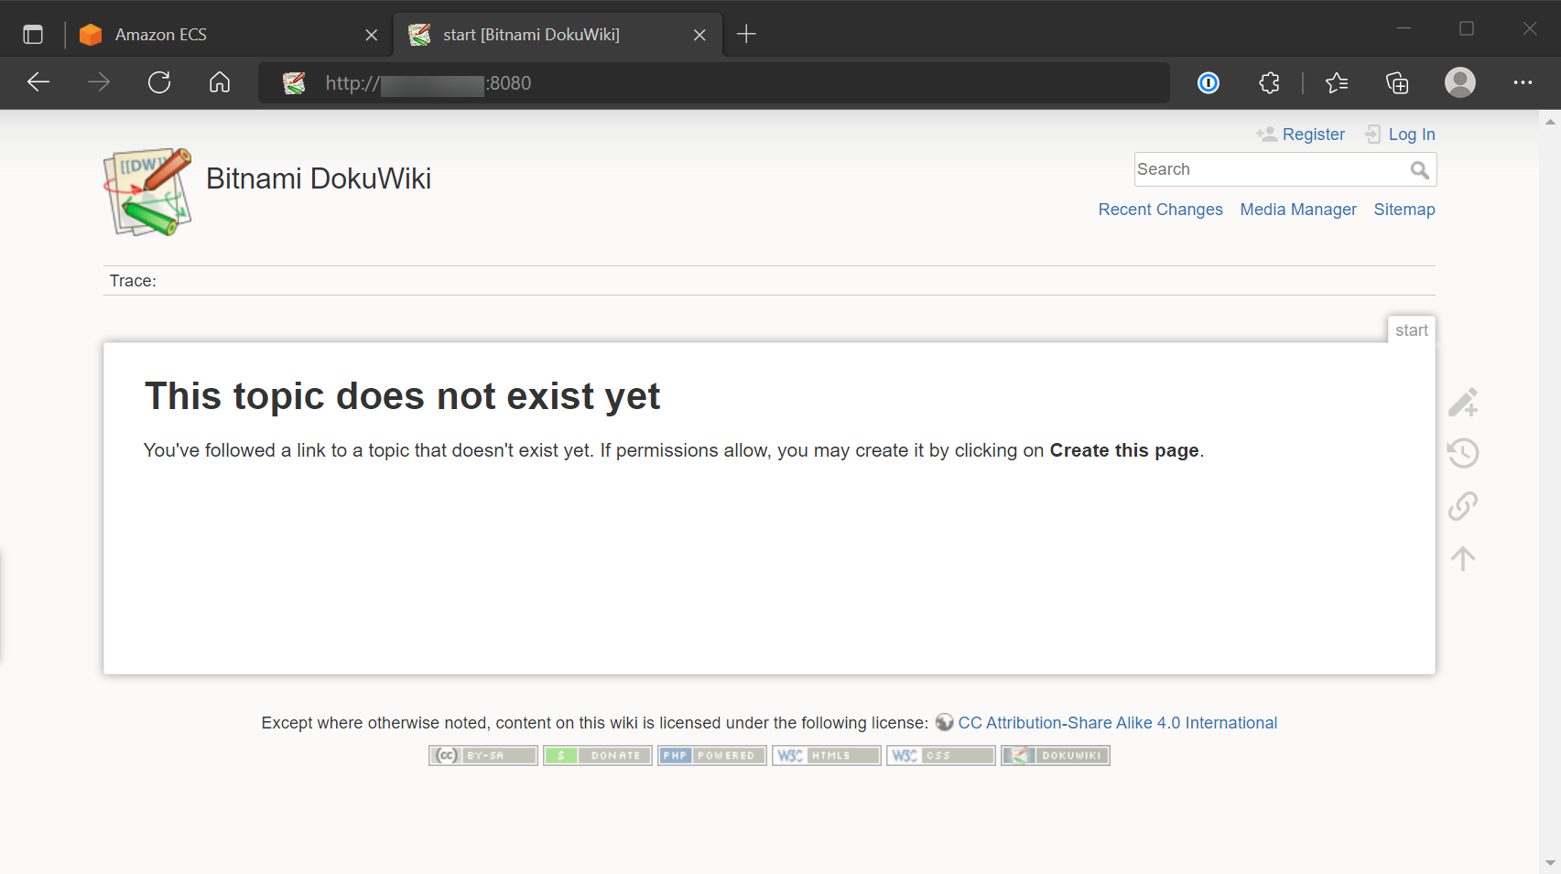The image size is (1561, 874).
Task: Open the Recent Changes link
Action: pos(1160,210)
